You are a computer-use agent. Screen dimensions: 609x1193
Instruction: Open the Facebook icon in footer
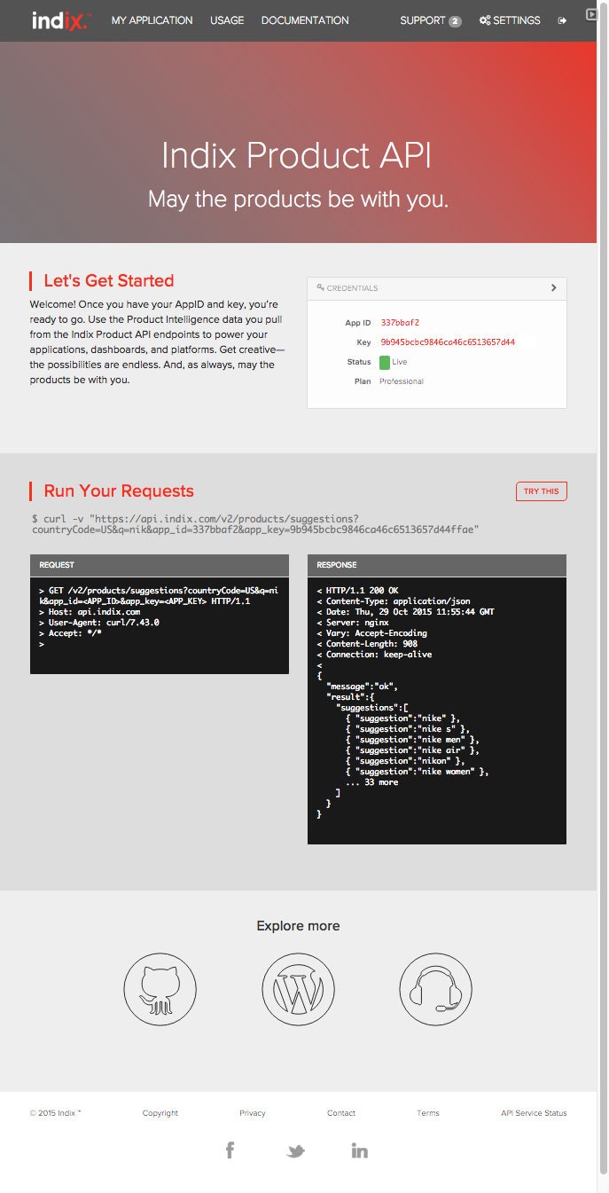[230, 1150]
